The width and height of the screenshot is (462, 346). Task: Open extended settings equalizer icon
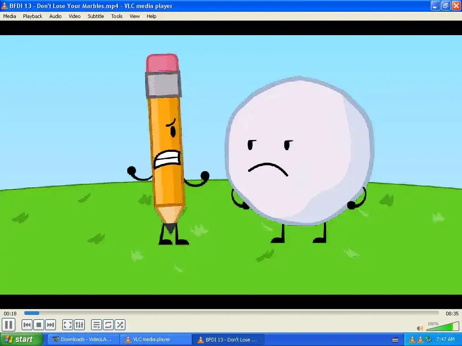(x=79, y=325)
